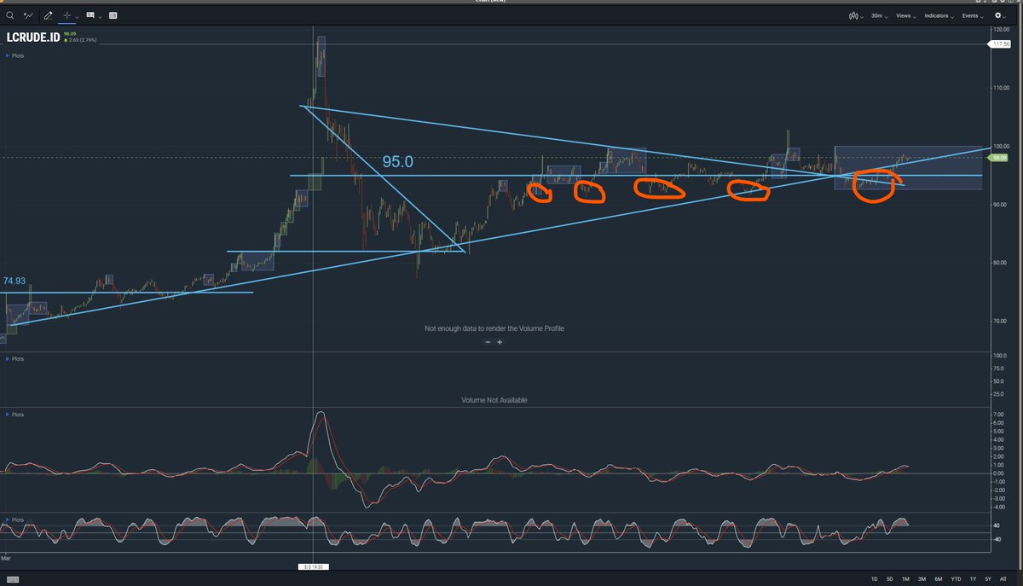Select the All time range
Viewport: 1023px width, 586px height.
[x=1003, y=579]
